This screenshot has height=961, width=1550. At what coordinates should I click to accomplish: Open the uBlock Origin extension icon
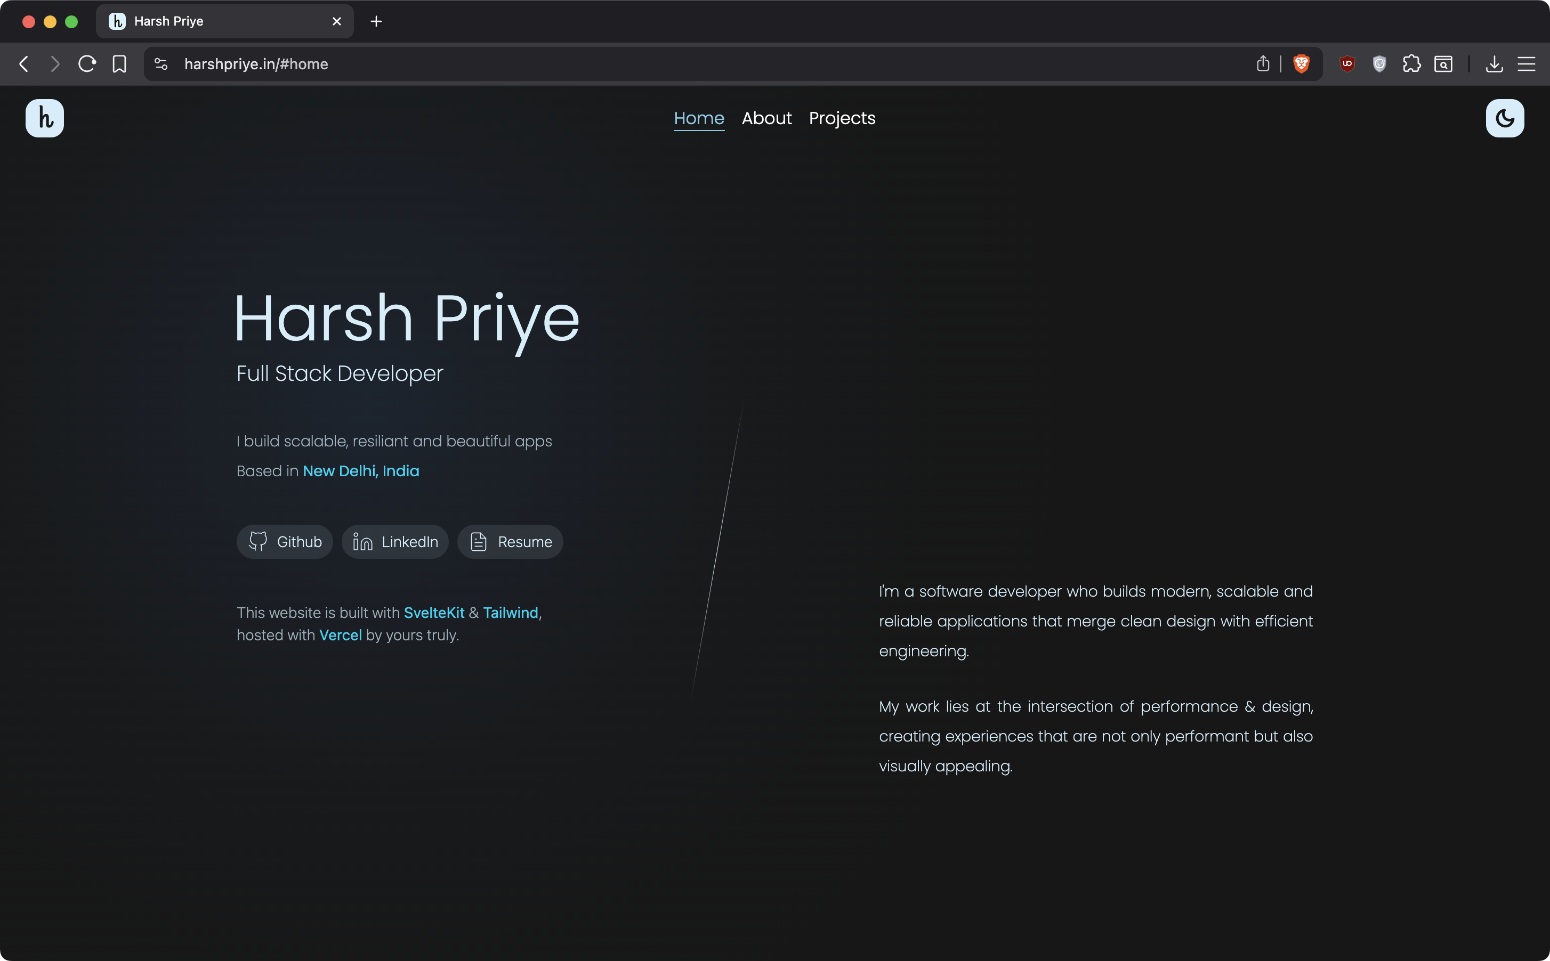pos(1346,63)
